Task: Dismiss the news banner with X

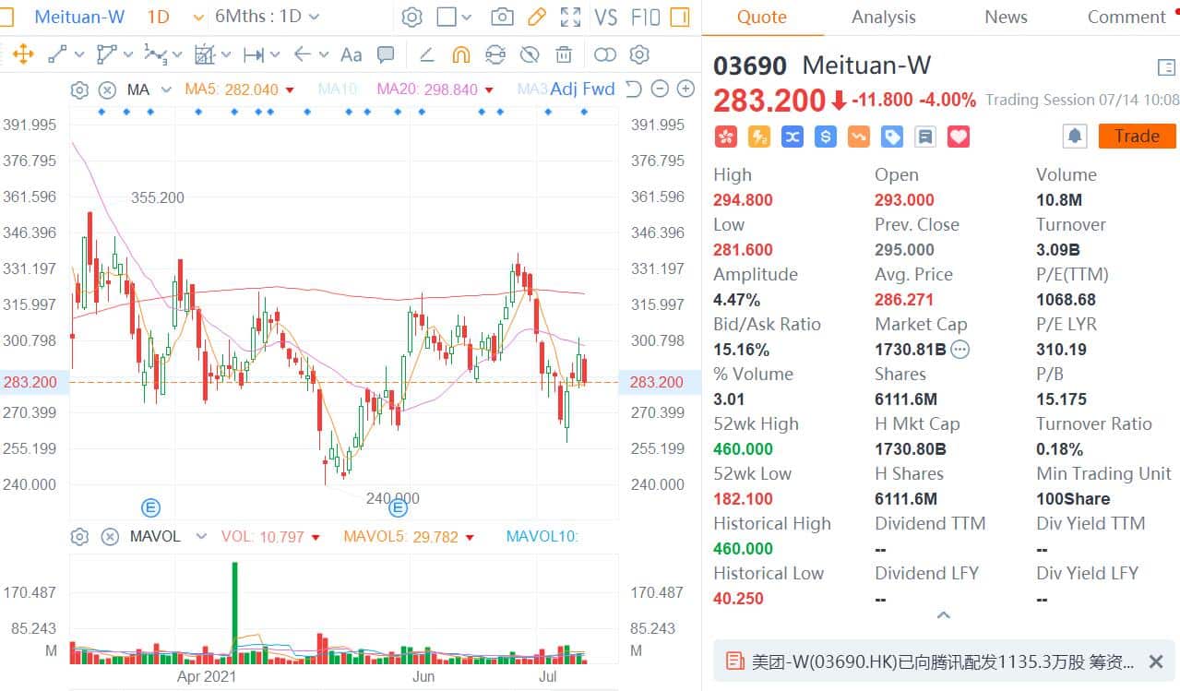Action: [1155, 661]
